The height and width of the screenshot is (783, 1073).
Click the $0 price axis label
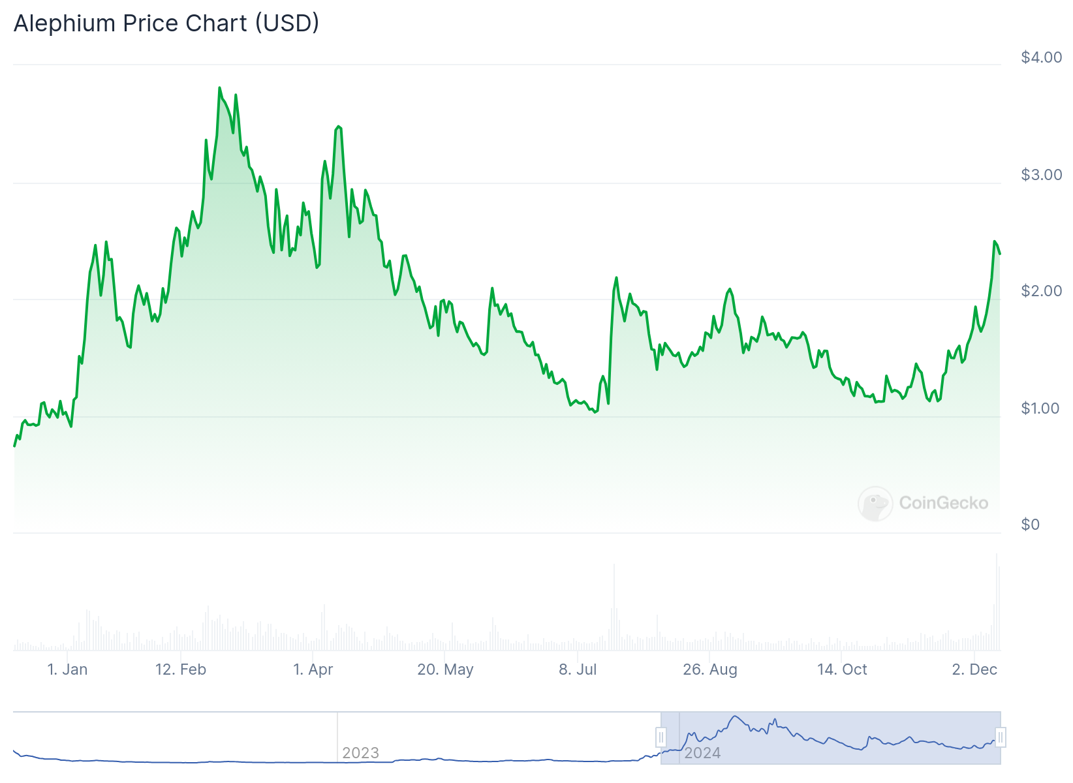pos(1031,525)
